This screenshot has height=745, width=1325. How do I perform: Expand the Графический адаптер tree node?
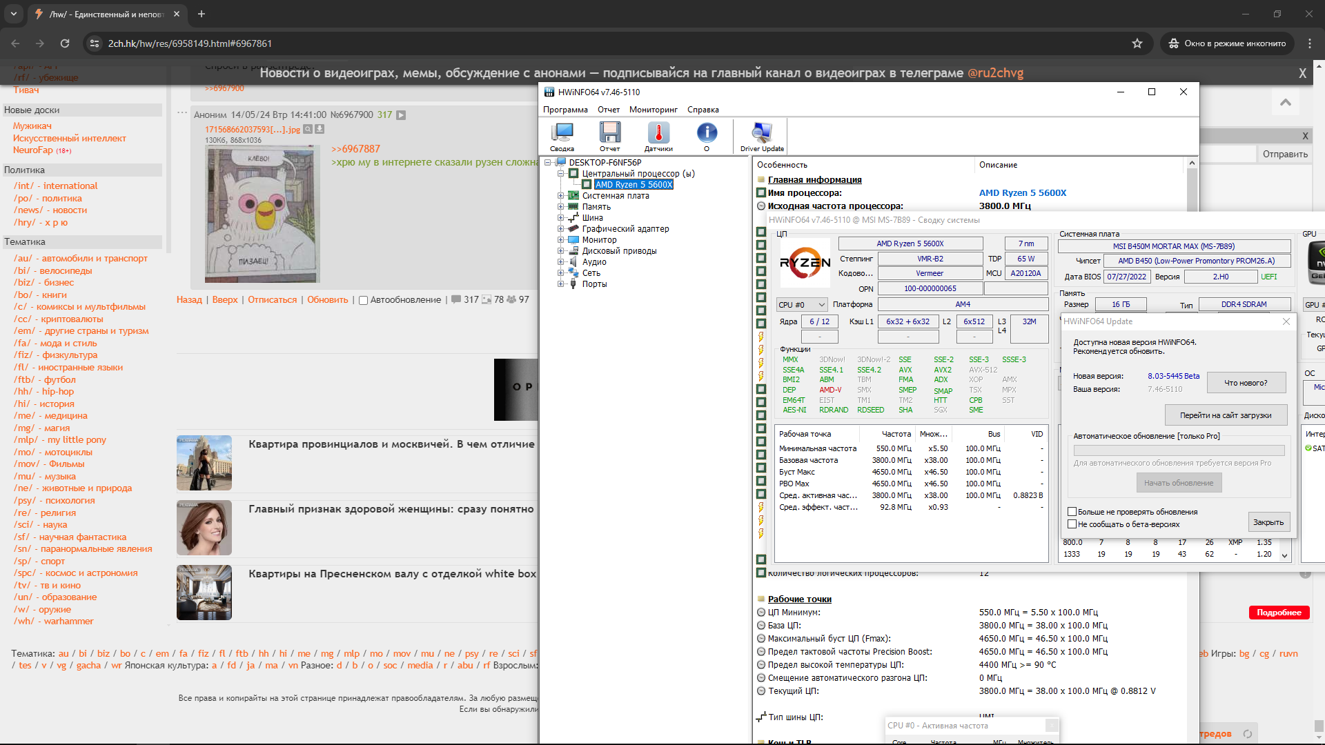pos(561,229)
